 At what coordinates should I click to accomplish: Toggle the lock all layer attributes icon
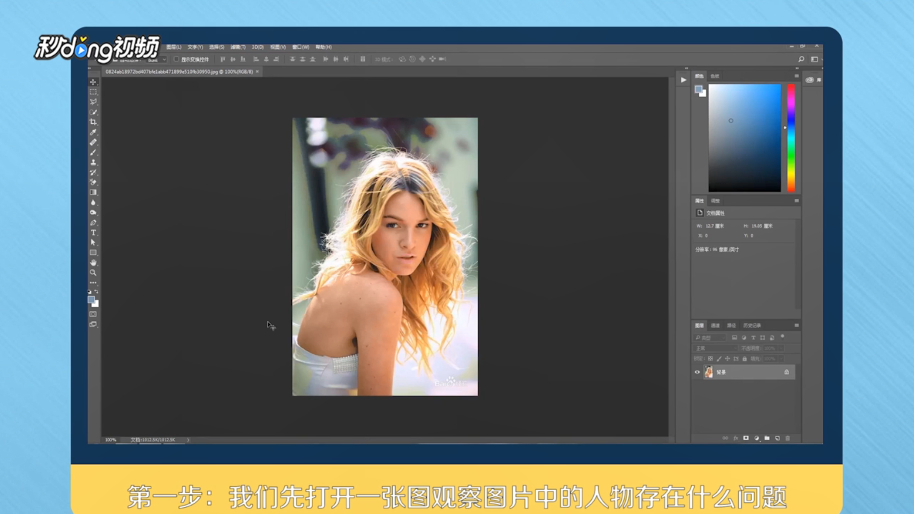click(745, 359)
